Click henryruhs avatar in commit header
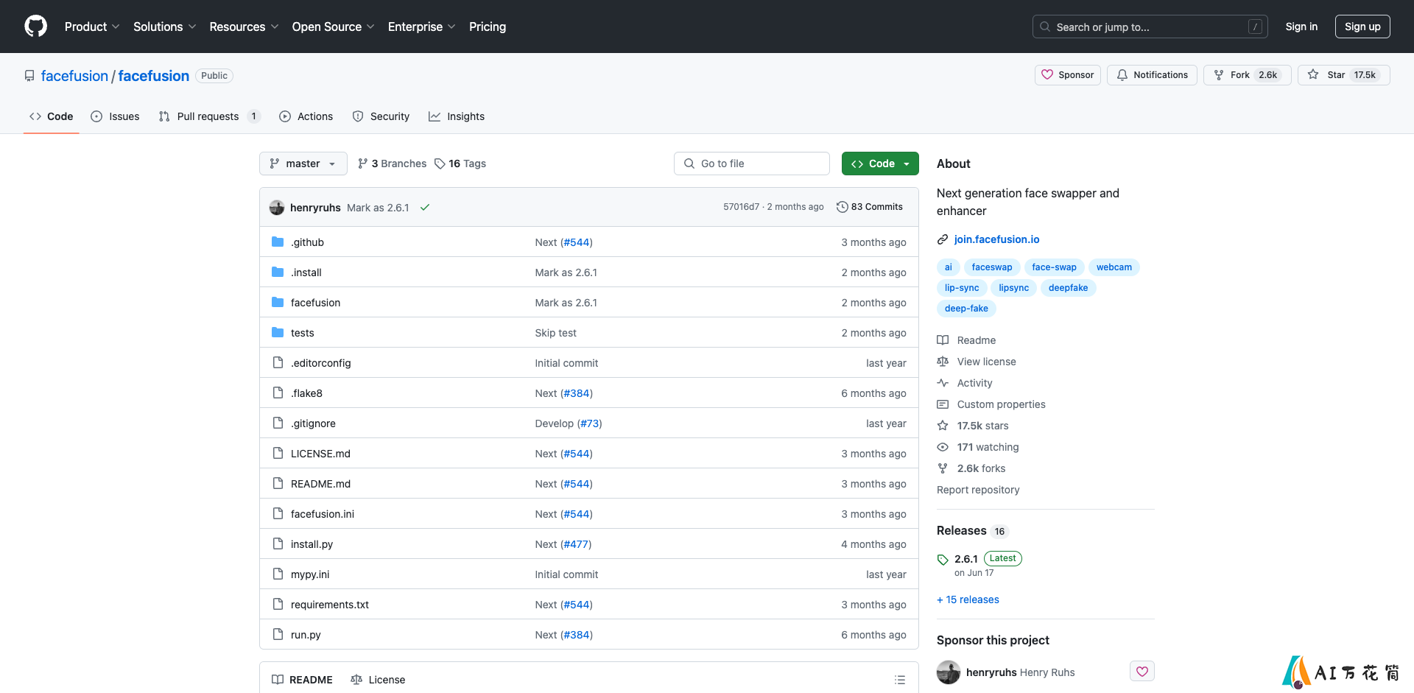Viewport: 1414px width, 693px height. [277, 208]
